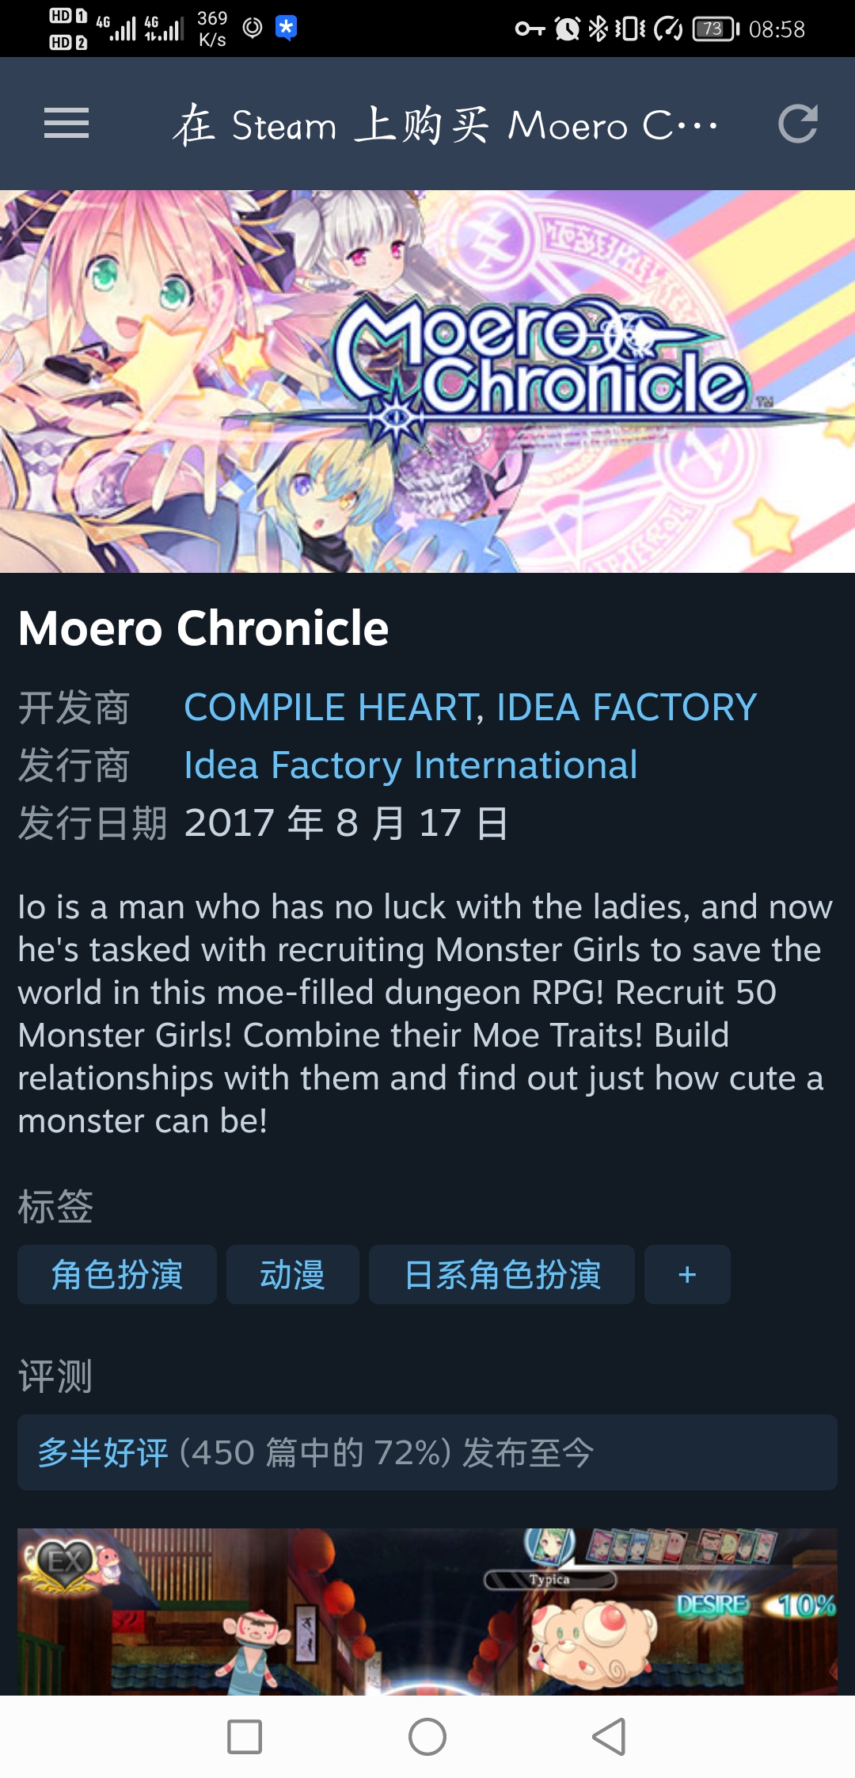Open the gameplay screenshot thumbnail
The image size is (855, 1778).
click(427, 1612)
